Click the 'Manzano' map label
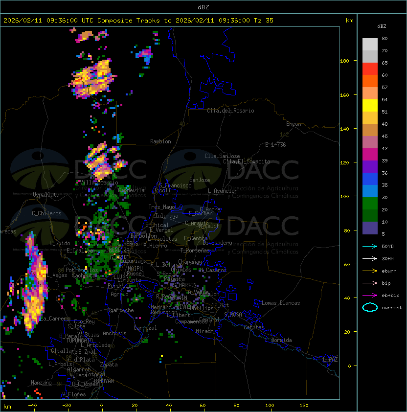407x412 pixels. point(41,383)
